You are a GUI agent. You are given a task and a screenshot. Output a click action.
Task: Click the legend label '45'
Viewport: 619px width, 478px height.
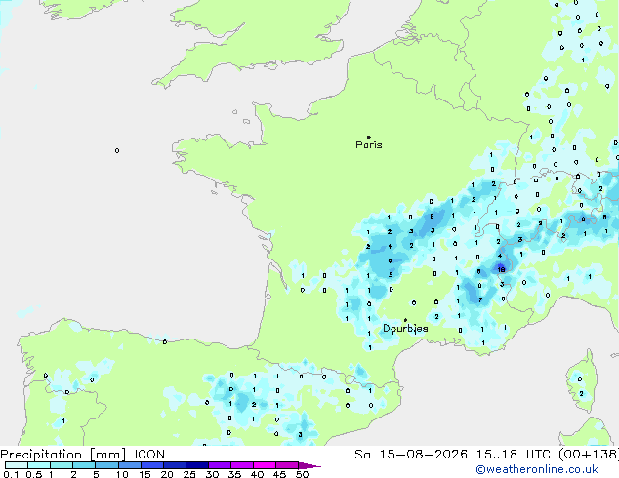pos(279,474)
